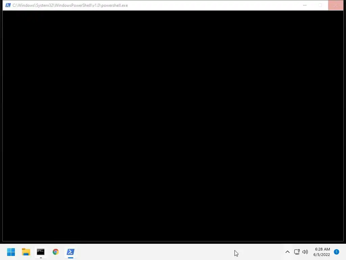Open the Windows Start menu
This screenshot has height=260, width=346.
[x=11, y=252]
